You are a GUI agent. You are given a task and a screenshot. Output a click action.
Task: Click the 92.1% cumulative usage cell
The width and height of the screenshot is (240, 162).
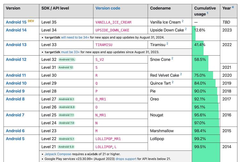click(206, 99)
